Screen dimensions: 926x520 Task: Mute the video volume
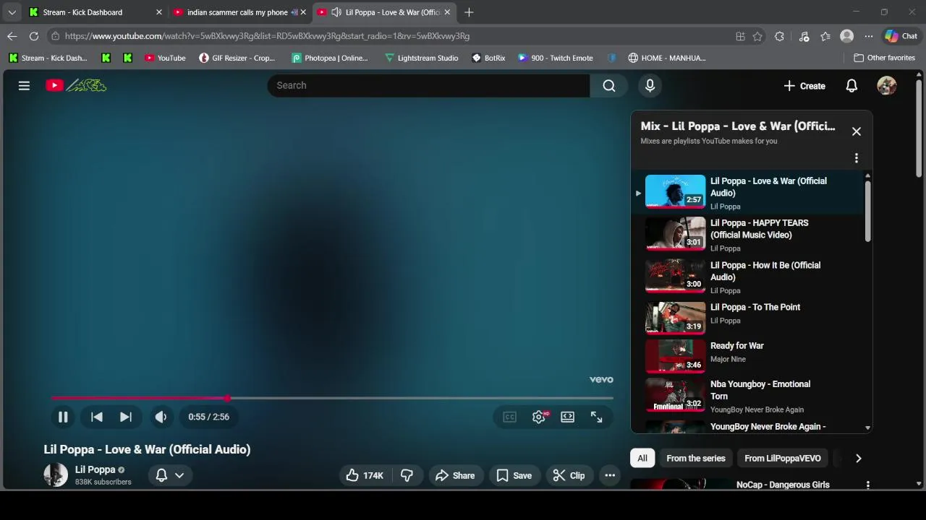click(x=161, y=417)
